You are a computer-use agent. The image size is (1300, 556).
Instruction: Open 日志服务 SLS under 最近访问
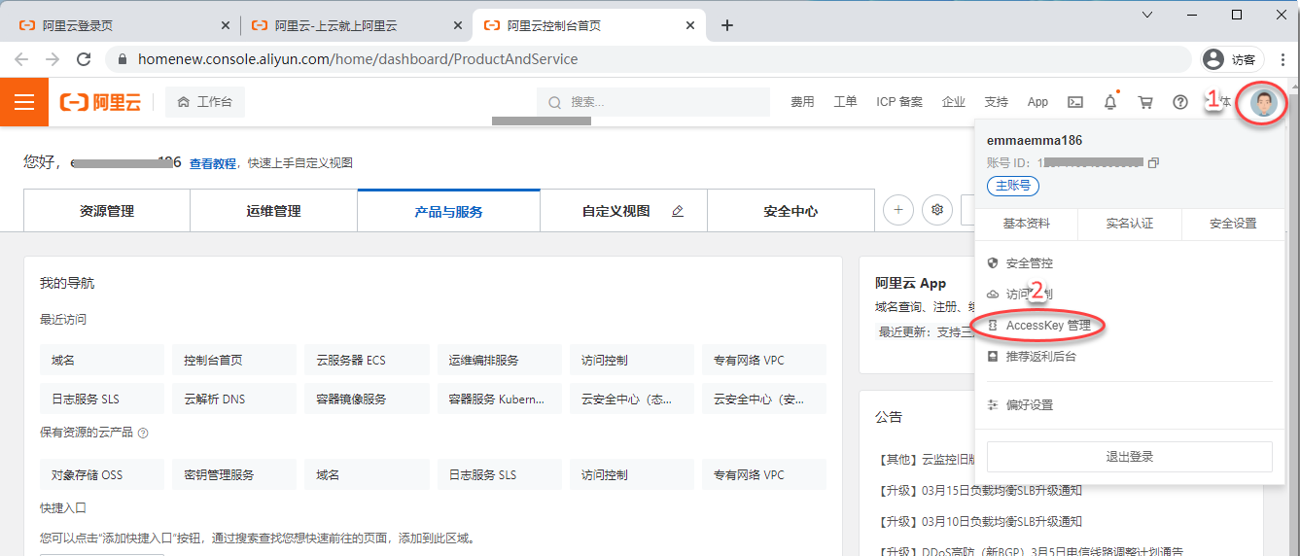point(102,399)
